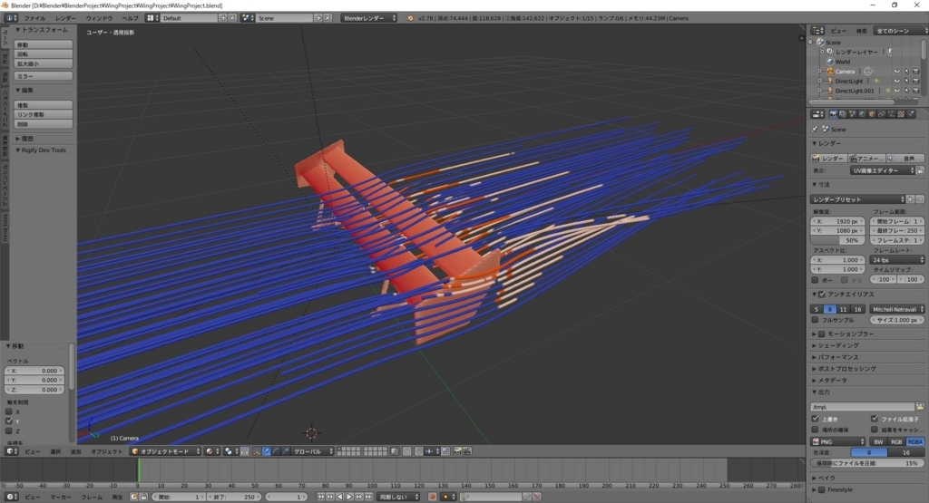Click the auto keyframe record button
The image size is (929, 503).
point(433,497)
